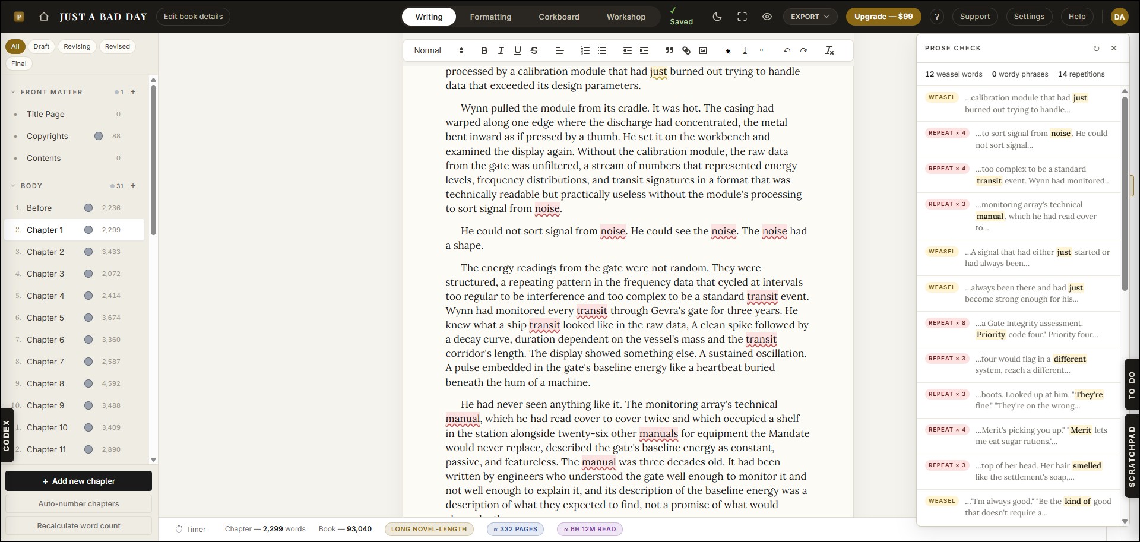Viewport: 1140px width, 542px height.
Task: Switch to the Corkboard tab
Action: pos(559,17)
